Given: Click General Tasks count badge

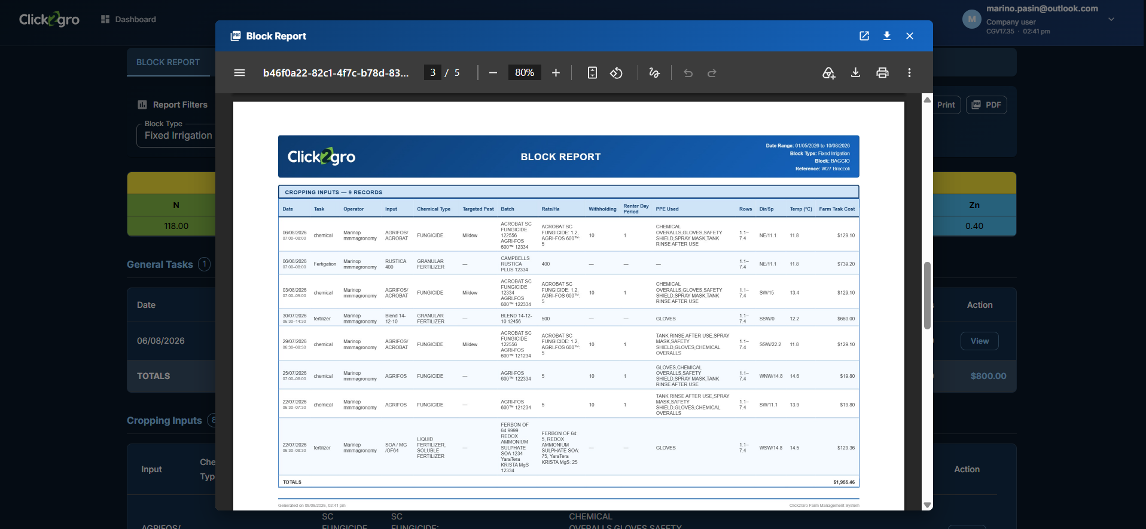Looking at the screenshot, I should [x=204, y=264].
